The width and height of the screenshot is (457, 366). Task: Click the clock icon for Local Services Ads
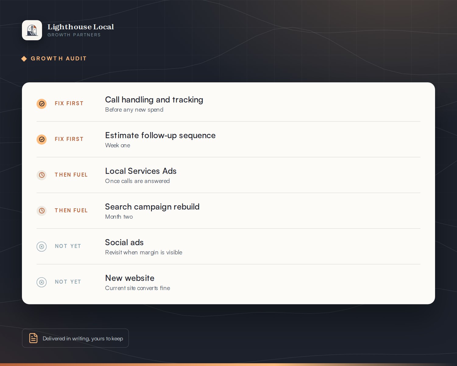[42, 175]
